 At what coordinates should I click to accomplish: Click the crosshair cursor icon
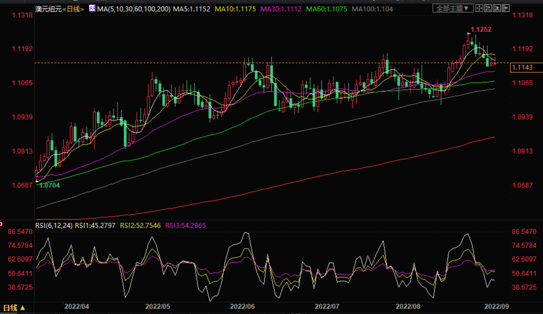coord(479,8)
